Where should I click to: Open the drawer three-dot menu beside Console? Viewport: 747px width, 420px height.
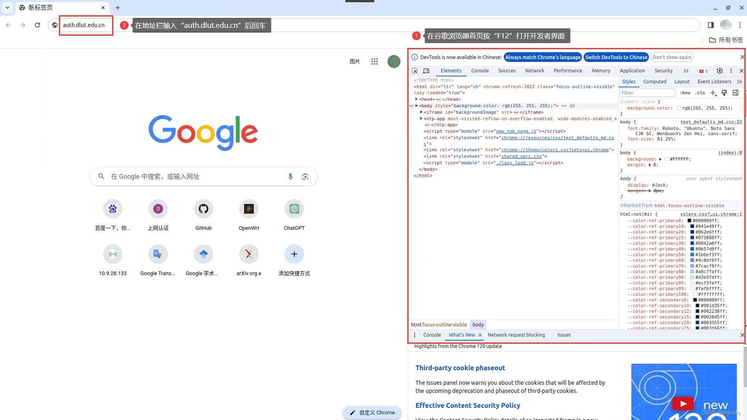[x=415, y=335]
